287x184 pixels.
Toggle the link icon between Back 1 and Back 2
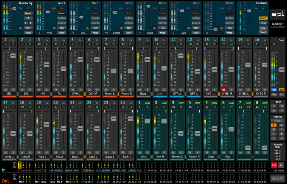[x=85, y=156]
